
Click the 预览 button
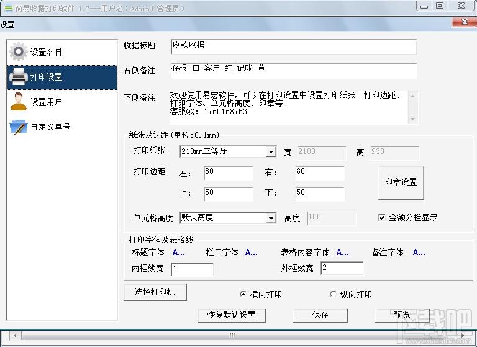[402, 315]
